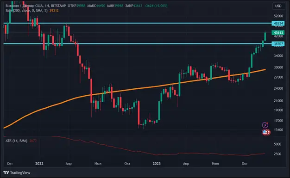Click the TradingView logo

click(17, 172)
